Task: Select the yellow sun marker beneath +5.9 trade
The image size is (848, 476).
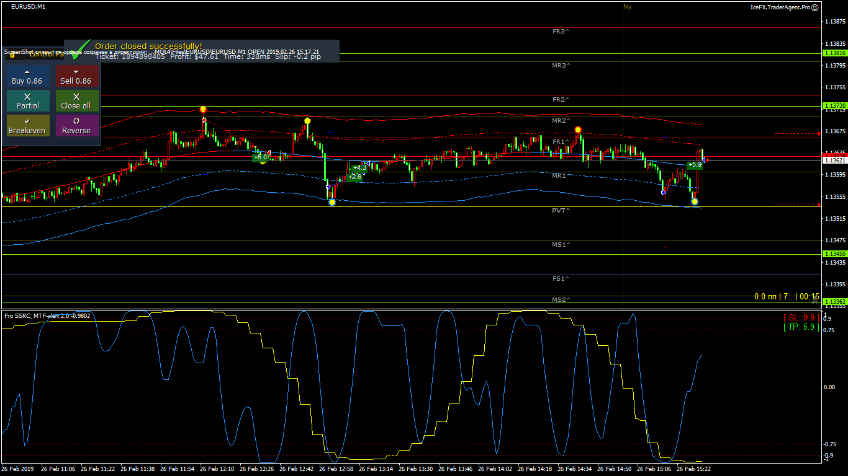Action: (x=695, y=201)
